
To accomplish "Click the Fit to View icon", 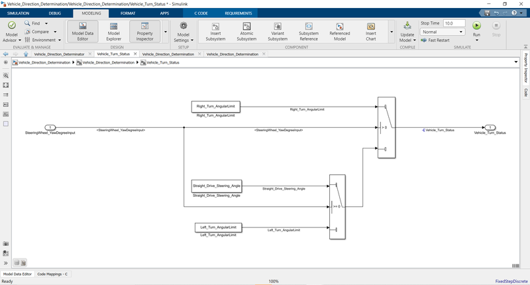I will coord(6,85).
